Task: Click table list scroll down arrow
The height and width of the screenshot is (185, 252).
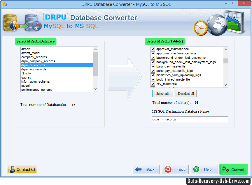Action: tap(225, 85)
